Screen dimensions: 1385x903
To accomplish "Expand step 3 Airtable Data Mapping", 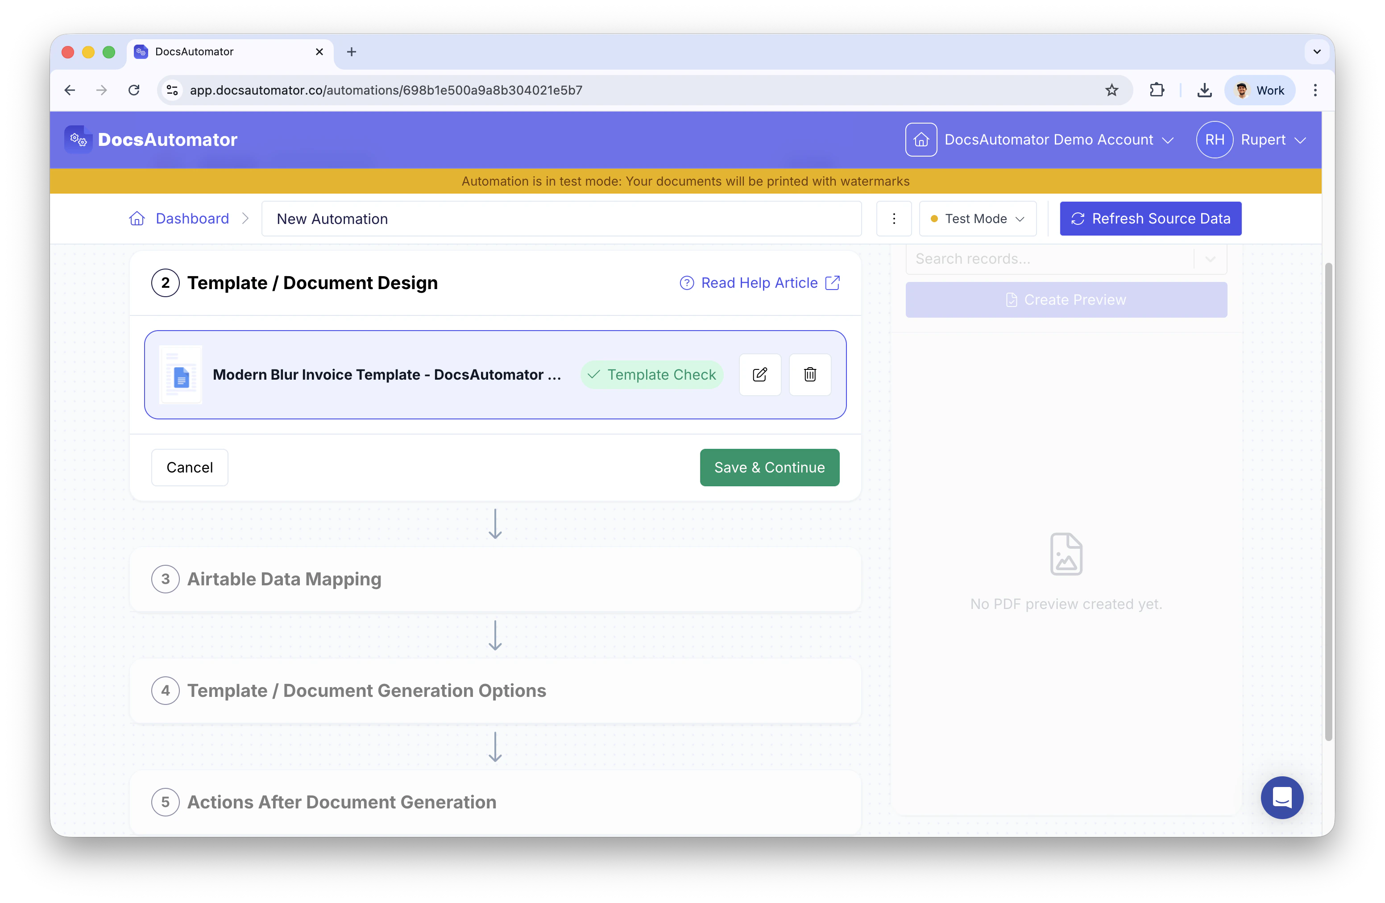I will pyautogui.click(x=495, y=579).
